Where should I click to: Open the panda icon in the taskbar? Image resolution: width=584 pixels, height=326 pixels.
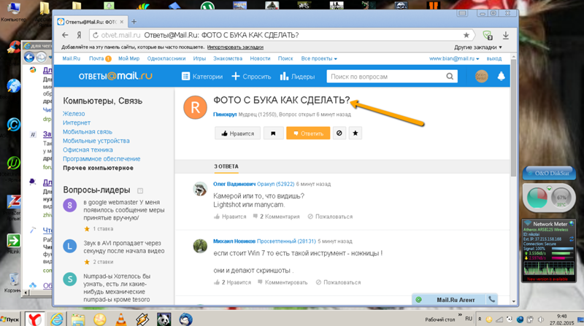click(x=164, y=319)
